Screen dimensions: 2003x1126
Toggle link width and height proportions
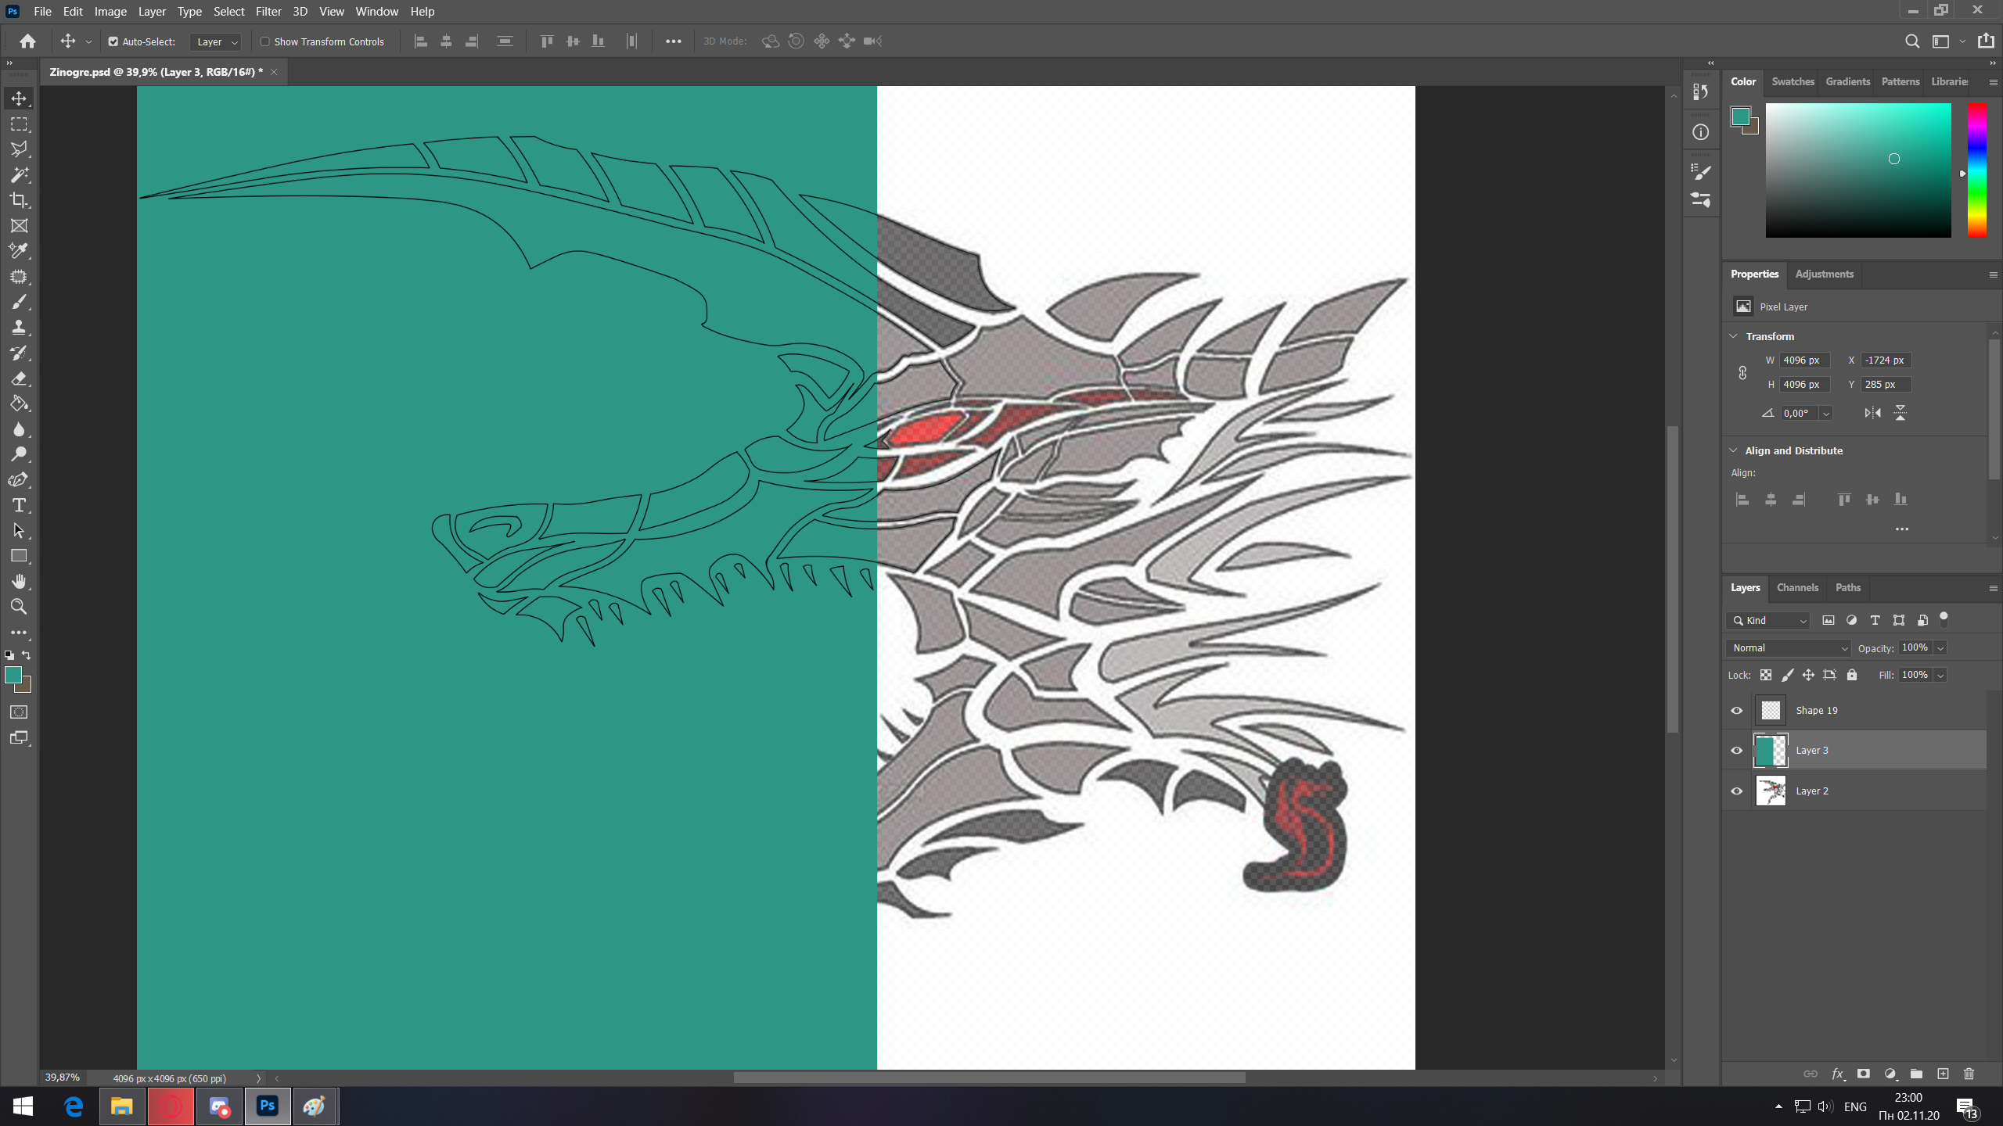pyautogui.click(x=1742, y=373)
